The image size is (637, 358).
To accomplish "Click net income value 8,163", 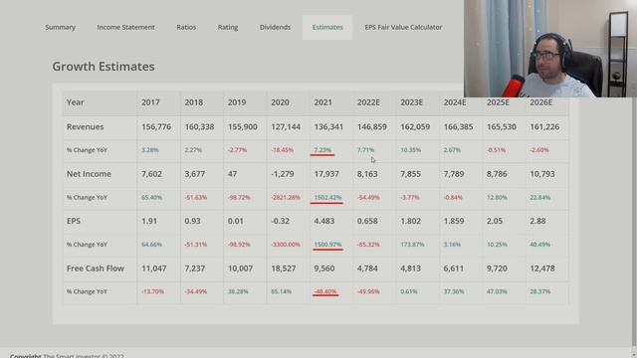I will [x=367, y=174].
